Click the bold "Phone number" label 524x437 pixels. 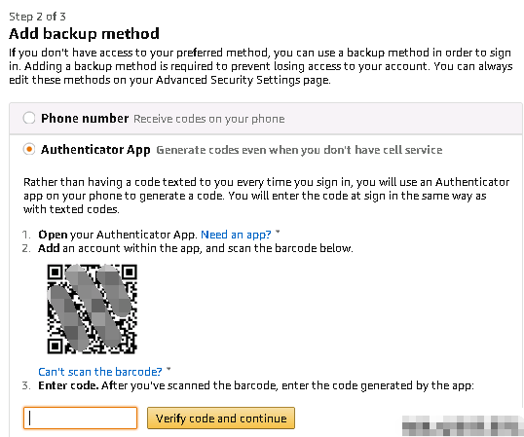click(x=85, y=118)
